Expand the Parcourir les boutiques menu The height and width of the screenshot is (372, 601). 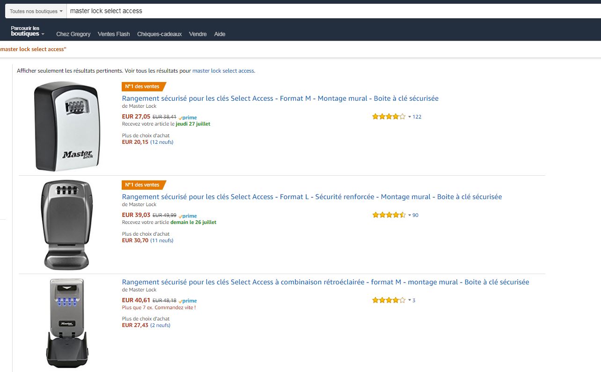point(28,31)
